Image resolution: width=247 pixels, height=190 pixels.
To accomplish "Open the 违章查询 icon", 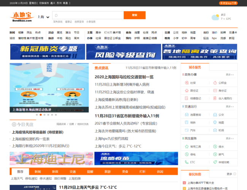I will (187, 115).
